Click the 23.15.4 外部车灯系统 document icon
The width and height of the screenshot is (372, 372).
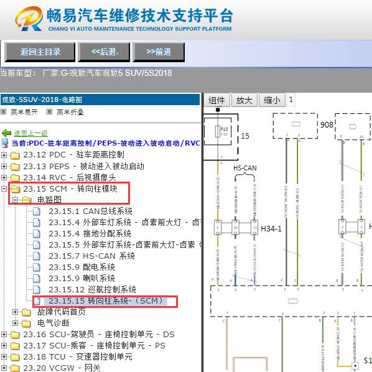37,223
